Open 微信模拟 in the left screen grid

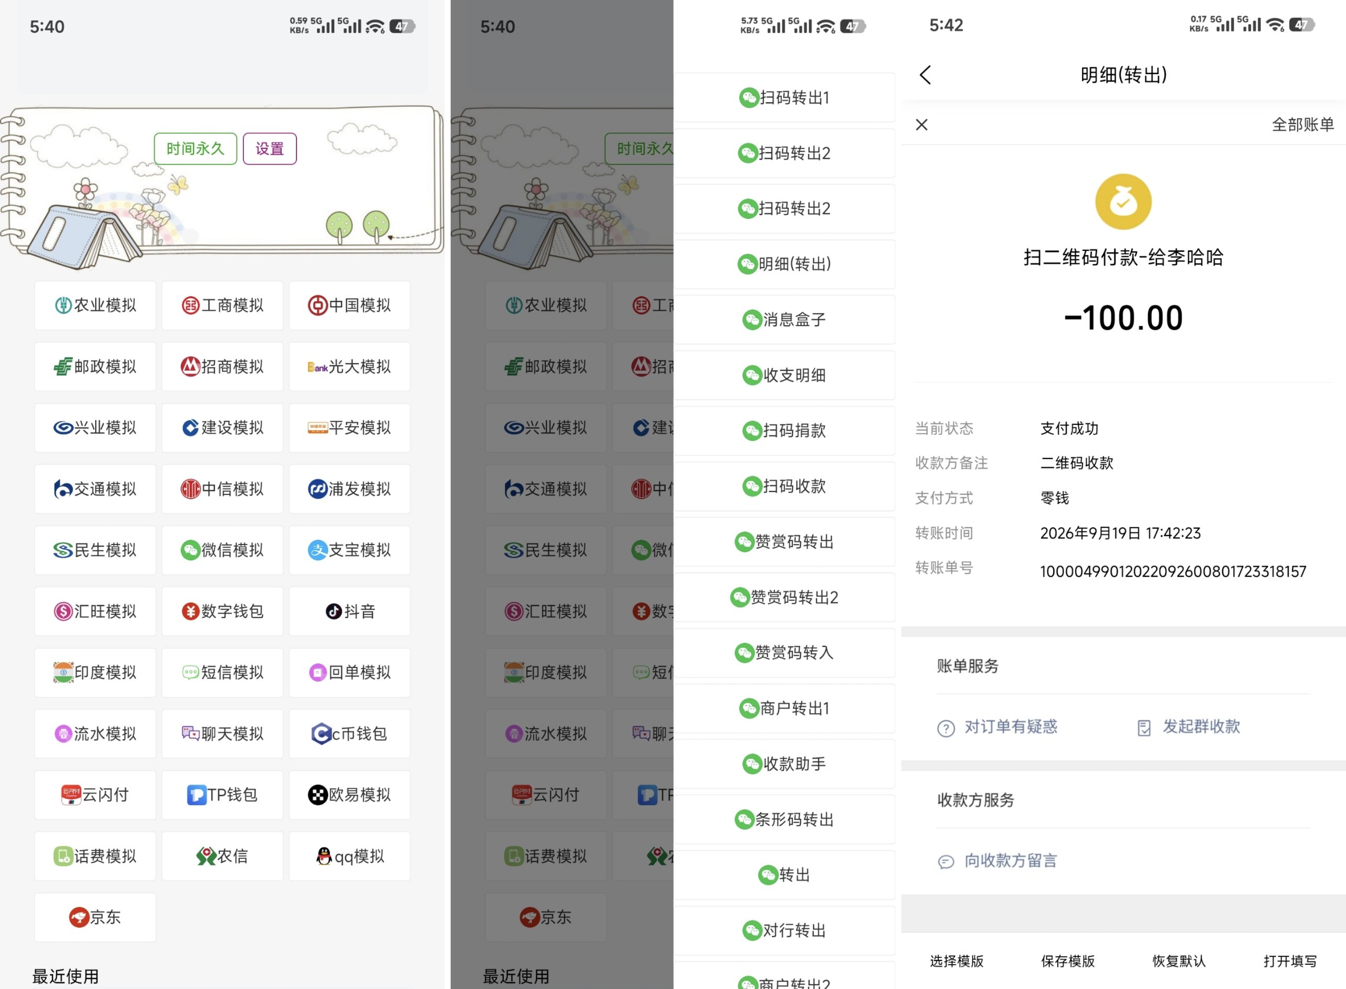pos(222,550)
